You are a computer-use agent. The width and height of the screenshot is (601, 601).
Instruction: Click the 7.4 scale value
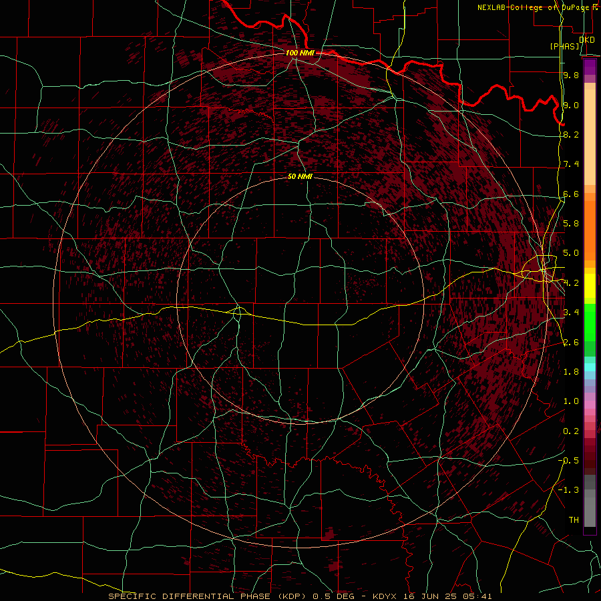click(571, 164)
